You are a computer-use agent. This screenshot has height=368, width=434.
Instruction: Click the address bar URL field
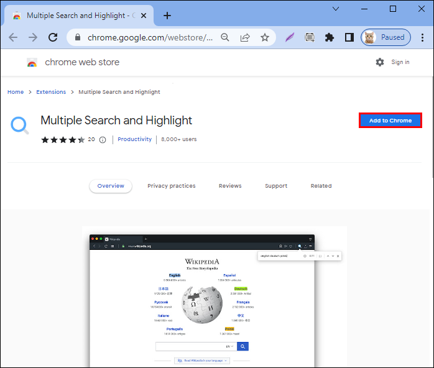[x=150, y=37]
